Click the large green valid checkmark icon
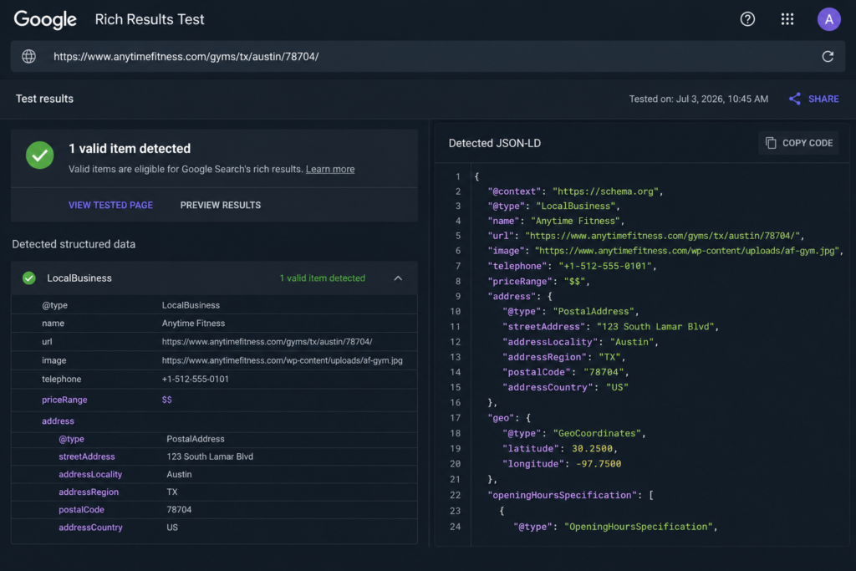The height and width of the screenshot is (571, 856). tap(40, 155)
